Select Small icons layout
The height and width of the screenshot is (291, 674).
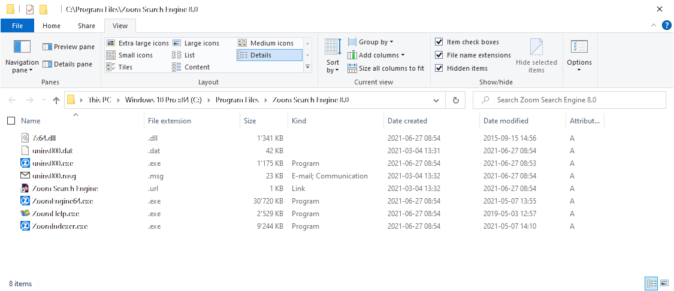129,55
